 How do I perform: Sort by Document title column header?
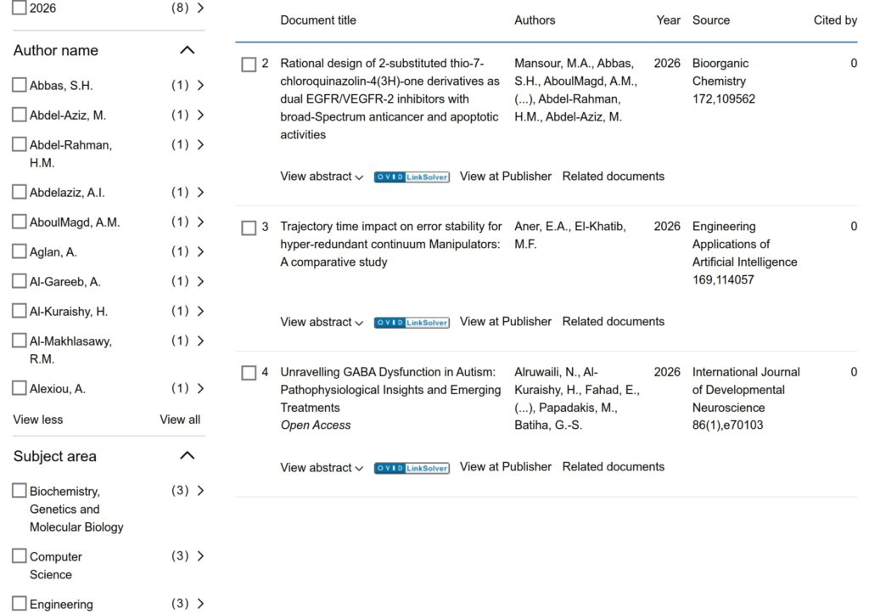(318, 20)
